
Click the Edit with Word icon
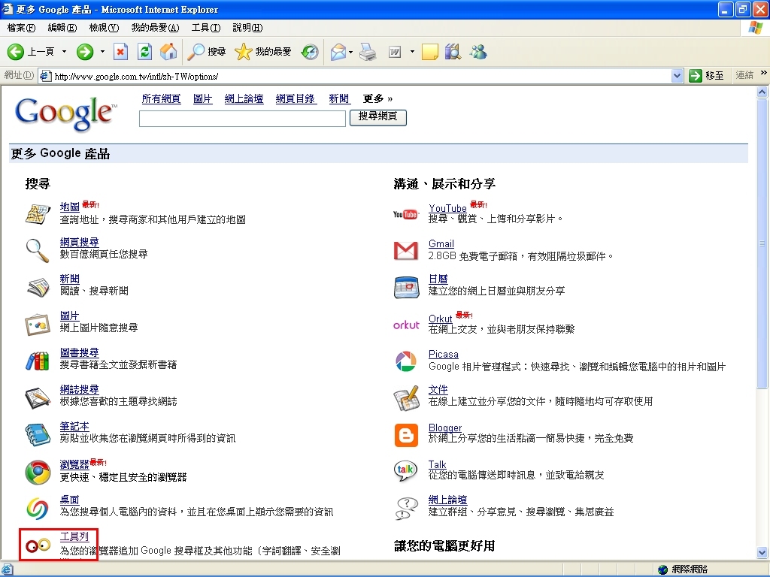pyautogui.click(x=395, y=52)
